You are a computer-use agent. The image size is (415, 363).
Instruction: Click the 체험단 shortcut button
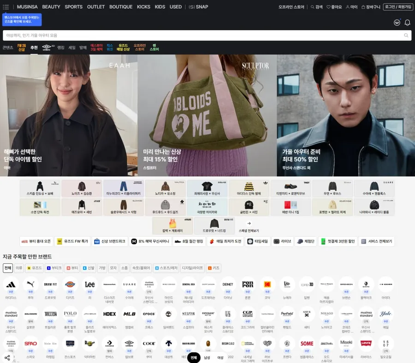pyautogui.click(x=306, y=242)
